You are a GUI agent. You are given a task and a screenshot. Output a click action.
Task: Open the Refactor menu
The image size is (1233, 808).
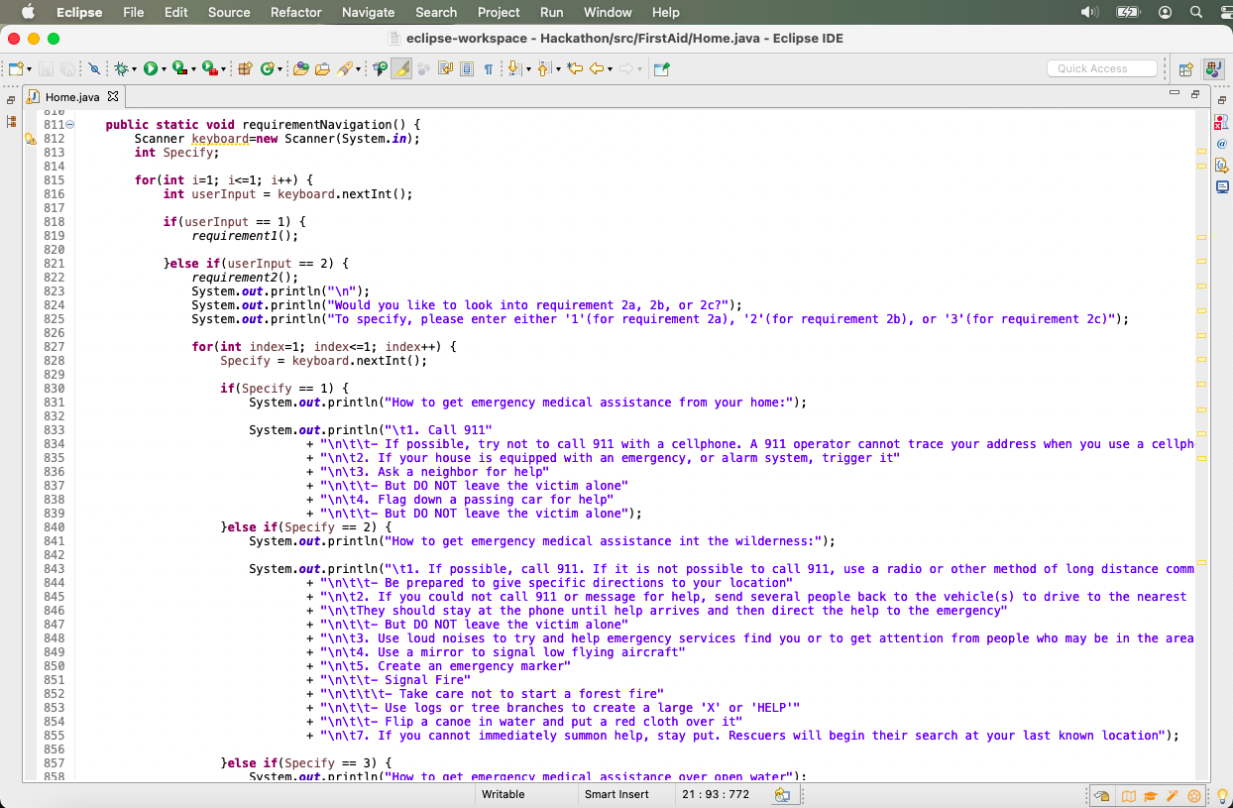pyautogui.click(x=295, y=12)
